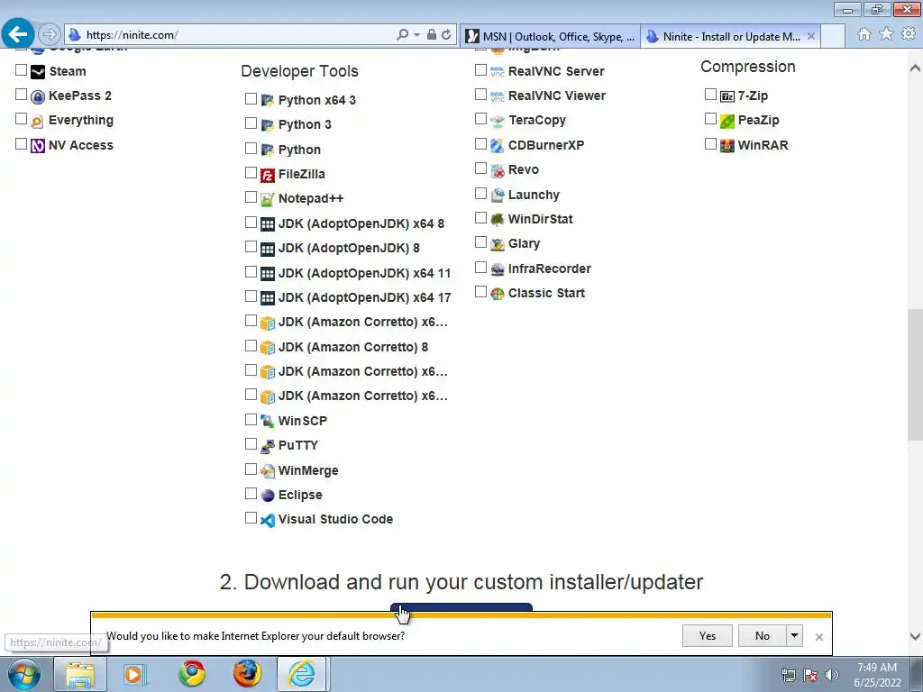Viewport: 923px width, 692px height.
Task: Click the PeaZip icon
Action: 727,122
